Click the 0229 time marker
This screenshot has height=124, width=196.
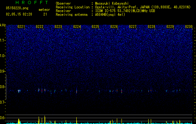coord(170,27)
